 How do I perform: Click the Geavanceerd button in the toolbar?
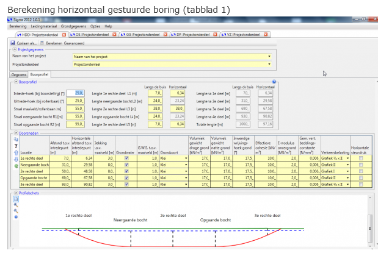75,43
